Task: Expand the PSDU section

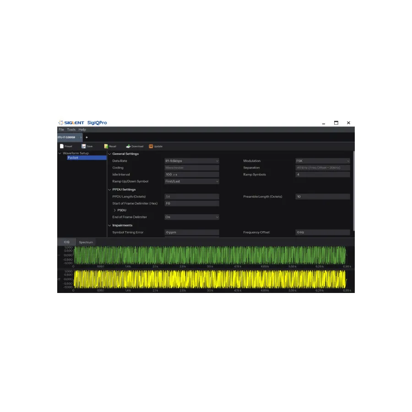Action: pyautogui.click(x=114, y=210)
